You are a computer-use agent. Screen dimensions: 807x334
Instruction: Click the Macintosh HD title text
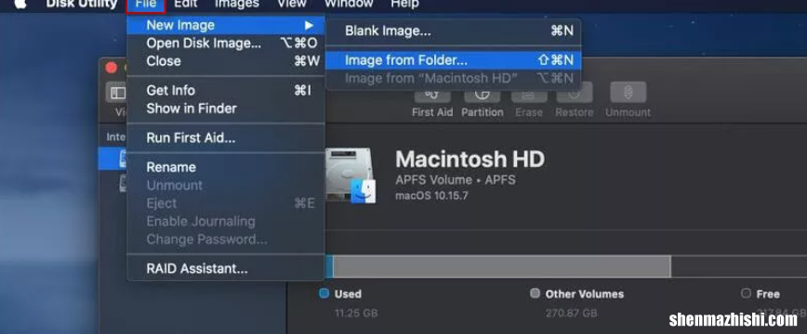(470, 160)
